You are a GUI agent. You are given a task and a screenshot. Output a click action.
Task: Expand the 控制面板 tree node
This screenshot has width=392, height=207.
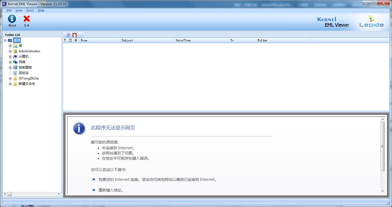(x=10, y=68)
